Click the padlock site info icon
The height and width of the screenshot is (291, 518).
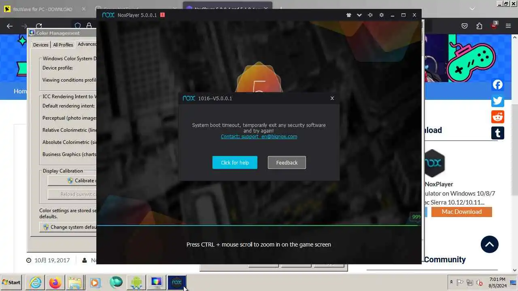[89, 26]
